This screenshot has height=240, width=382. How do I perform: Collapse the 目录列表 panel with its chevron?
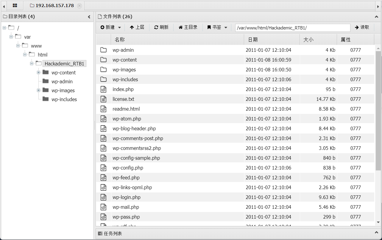tap(89, 17)
